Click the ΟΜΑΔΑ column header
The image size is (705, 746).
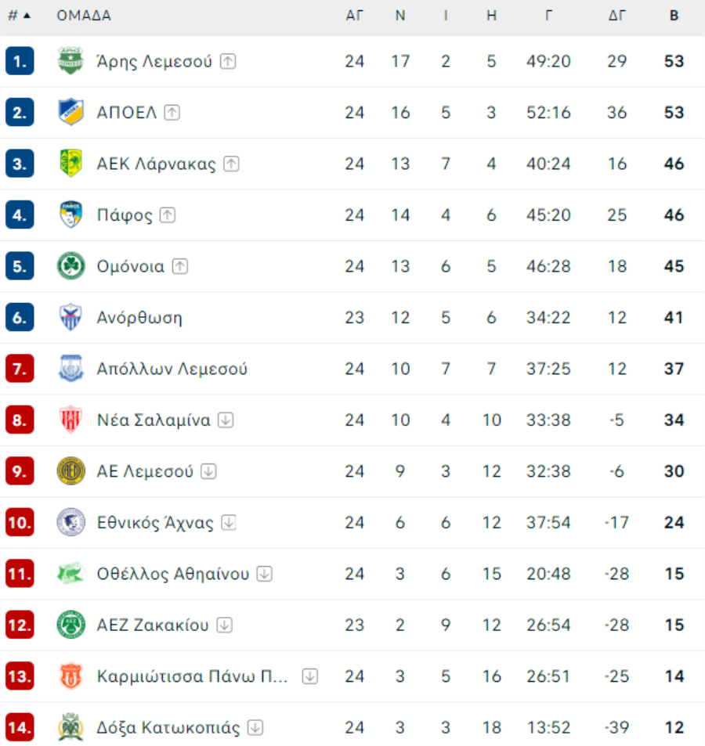(84, 16)
